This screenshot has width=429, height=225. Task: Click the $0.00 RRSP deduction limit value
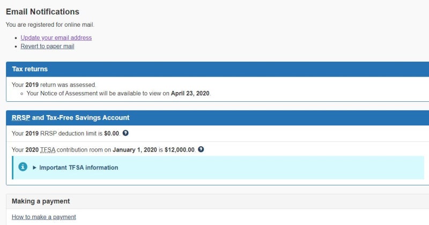[x=112, y=133]
